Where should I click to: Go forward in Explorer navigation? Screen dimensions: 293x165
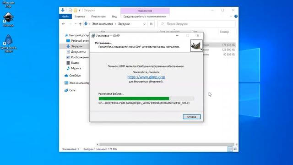tap(70, 24)
